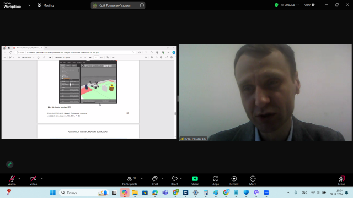353x198 pixels.
Task: Start recording with the Record button
Action: coord(234,180)
